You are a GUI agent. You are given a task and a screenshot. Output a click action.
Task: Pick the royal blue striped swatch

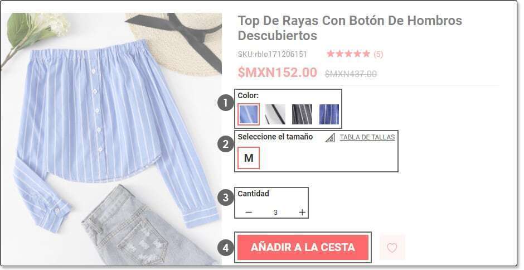(x=329, y=114)
